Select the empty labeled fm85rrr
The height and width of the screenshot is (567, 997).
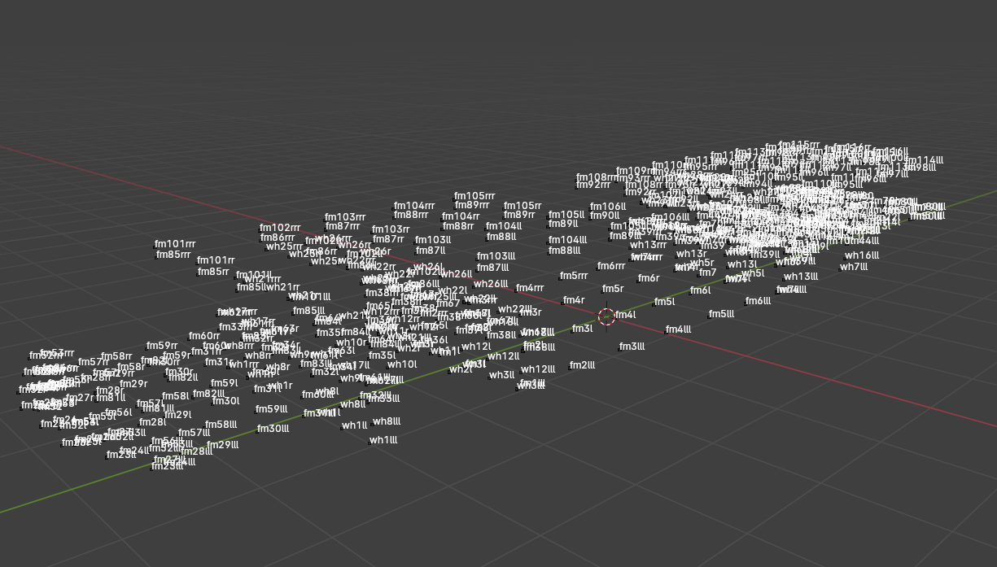173,255
